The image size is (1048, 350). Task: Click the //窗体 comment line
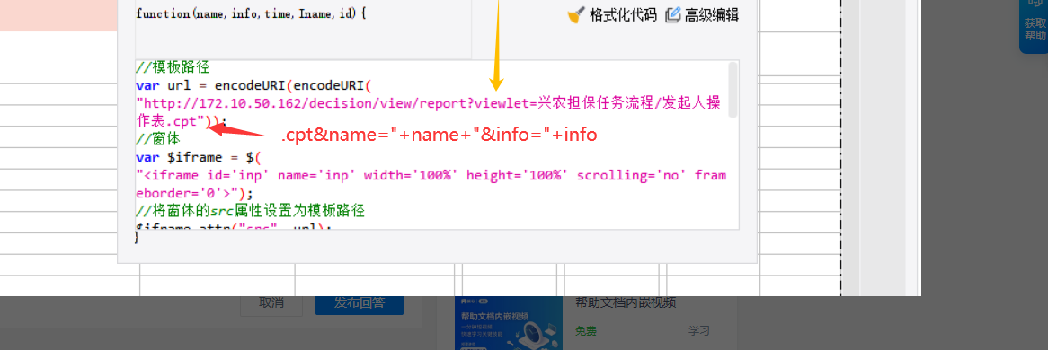coord(157,140)
